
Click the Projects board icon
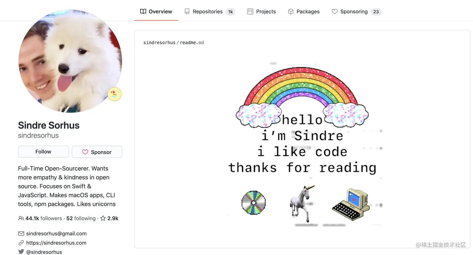pyautogui.click(x=250, y=12)
